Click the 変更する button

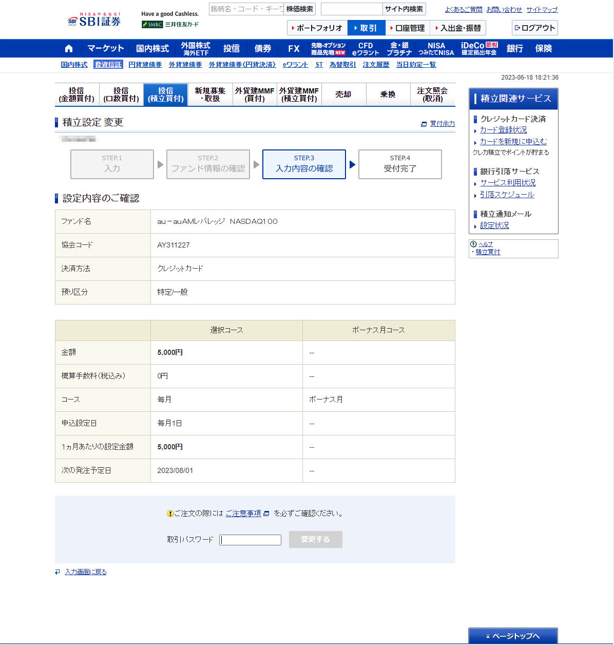tap(315, 539)
